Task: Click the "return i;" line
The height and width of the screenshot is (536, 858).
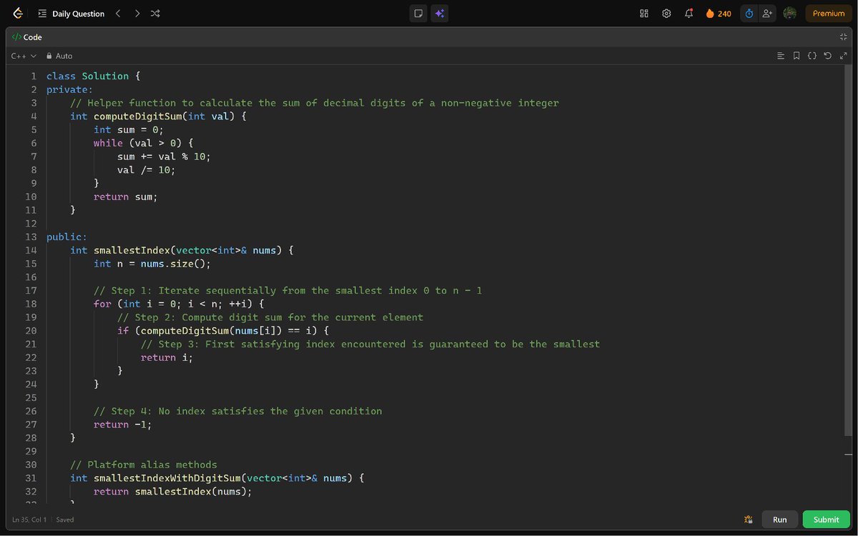Action: point(167,357)
